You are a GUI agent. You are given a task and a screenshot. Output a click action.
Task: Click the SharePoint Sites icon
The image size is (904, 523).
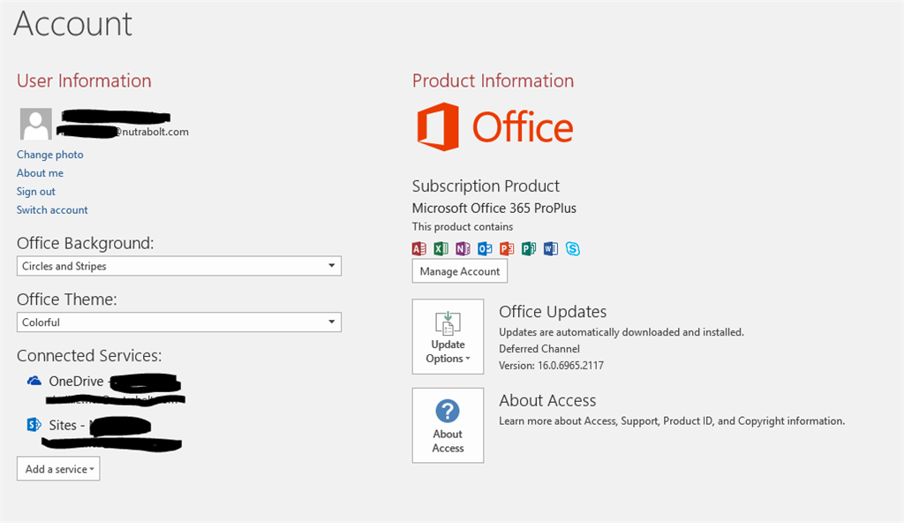(34, 425)
